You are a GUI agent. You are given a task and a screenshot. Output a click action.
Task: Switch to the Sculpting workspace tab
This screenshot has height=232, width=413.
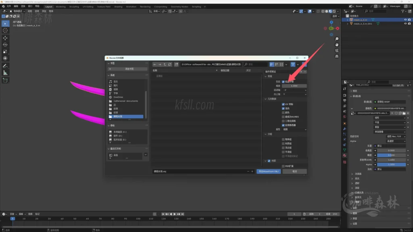(74, 7)
